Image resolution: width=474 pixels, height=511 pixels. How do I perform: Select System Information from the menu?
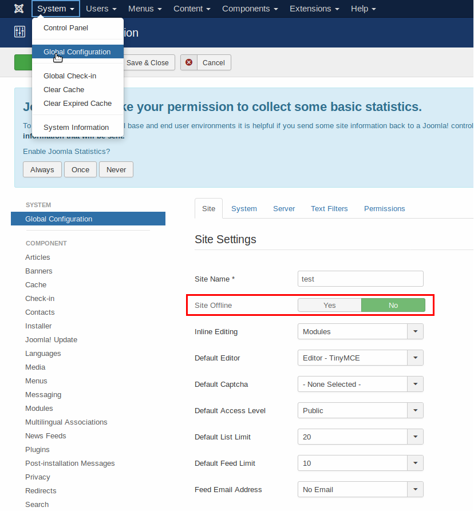point(76,128)
